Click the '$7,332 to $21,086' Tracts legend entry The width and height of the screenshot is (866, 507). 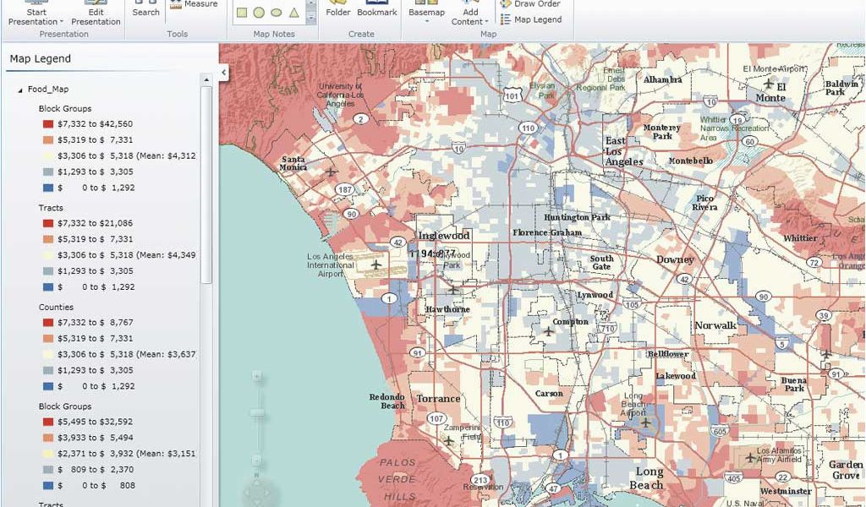click(x=95, y=223)
